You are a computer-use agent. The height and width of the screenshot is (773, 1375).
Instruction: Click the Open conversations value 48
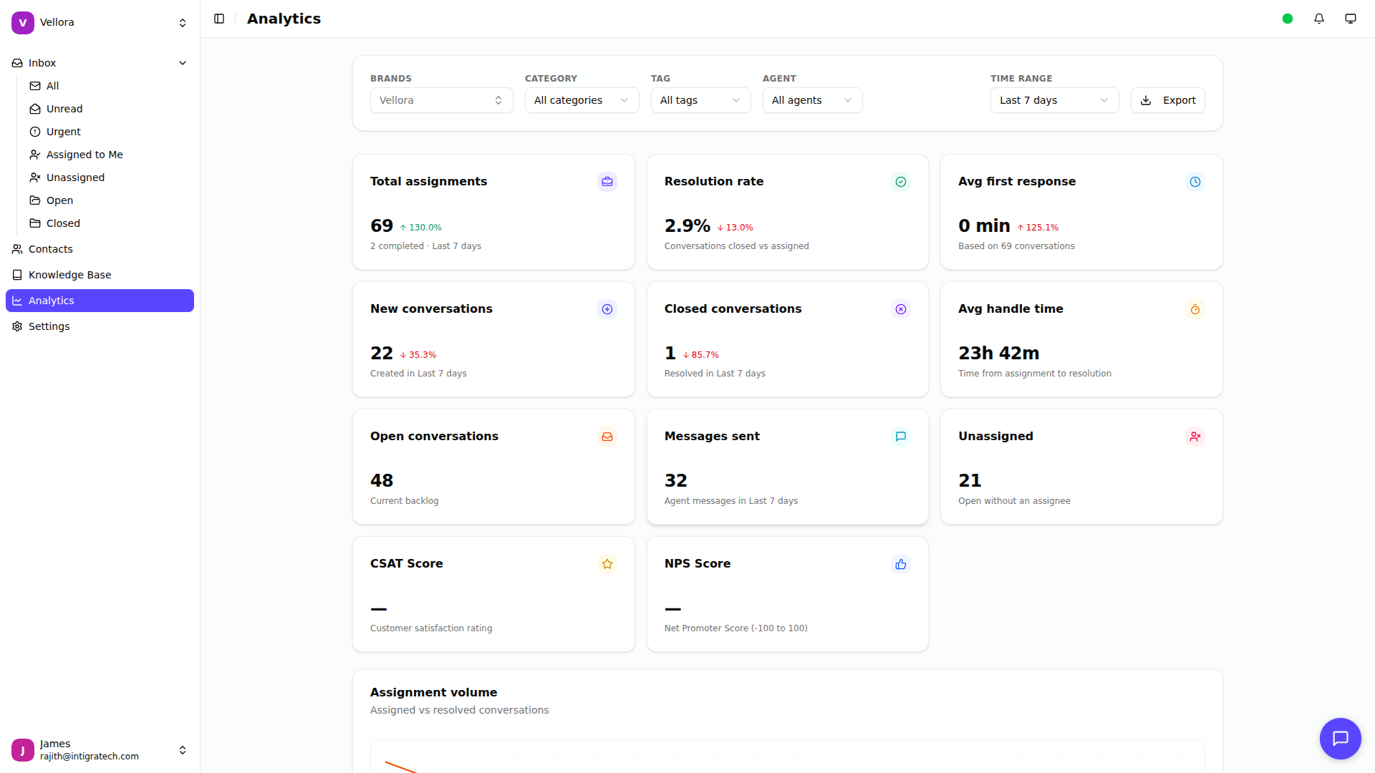coord(382,481)
